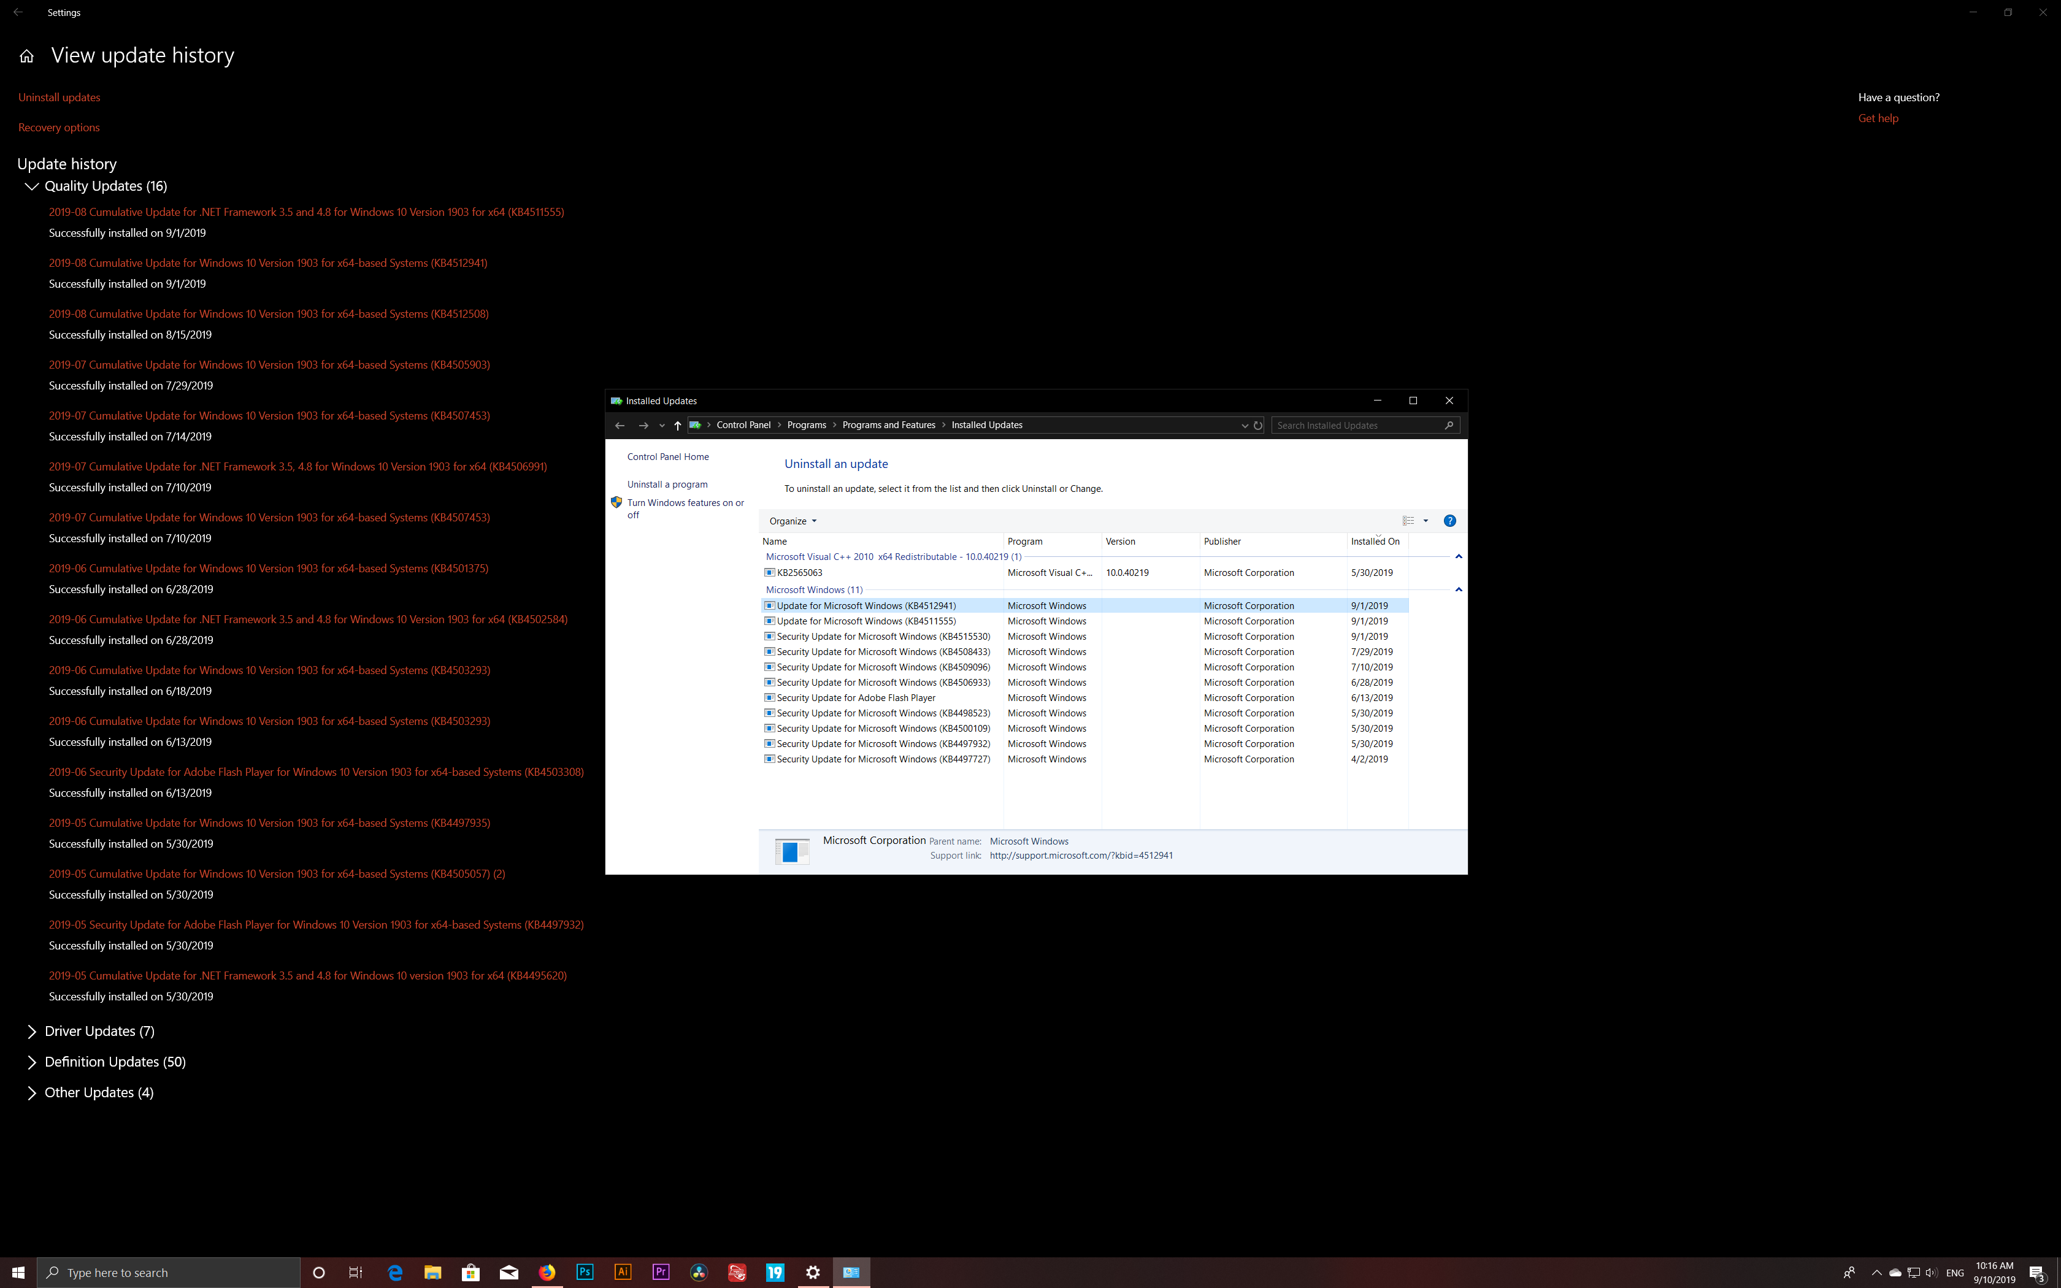Viewport: 2061px width, 1288px height.
Task: Click Uninstall a program link
Action: [x=667, y=485]
